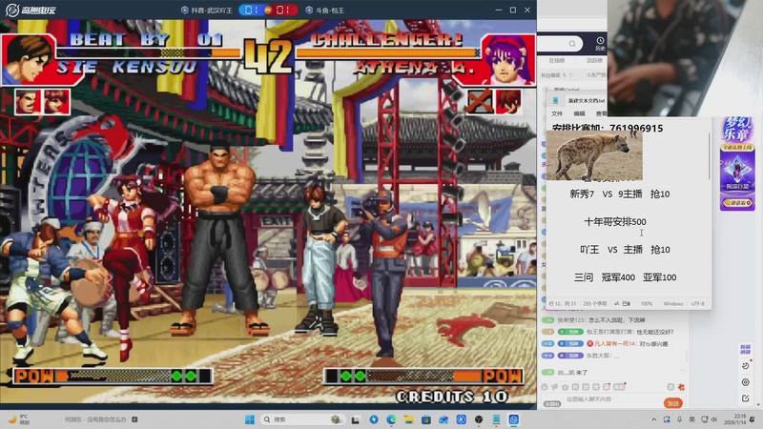This screenshot has height=429, width=763.
Task: Click the microphone icon in system tray
Action: (679, 419)
